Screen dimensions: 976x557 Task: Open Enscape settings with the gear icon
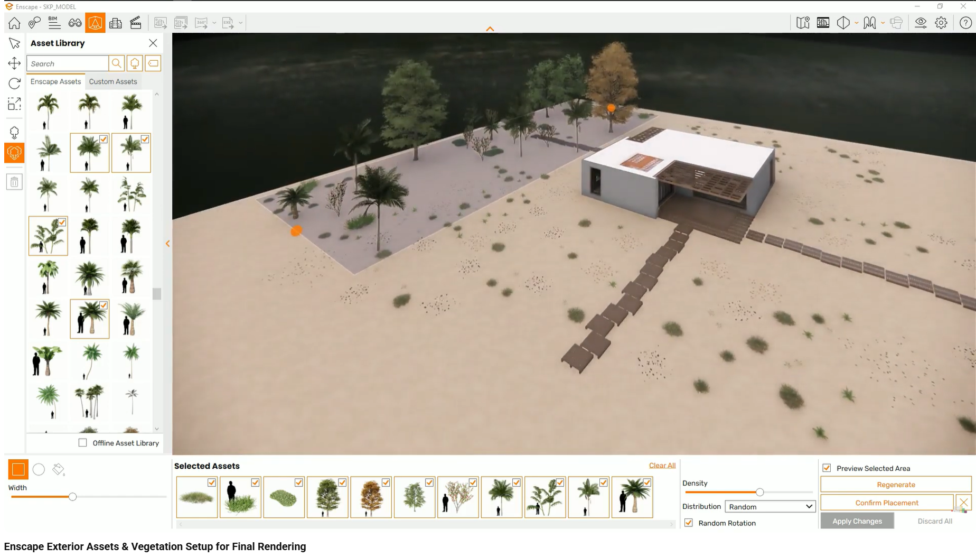click(941, 23)
